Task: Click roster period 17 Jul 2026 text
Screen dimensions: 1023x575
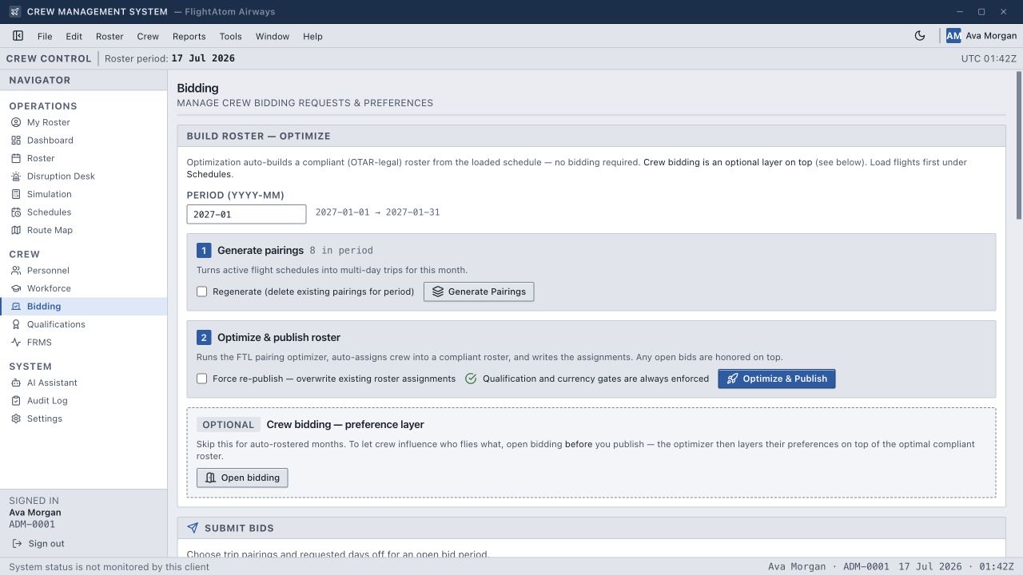Action: 203,58
